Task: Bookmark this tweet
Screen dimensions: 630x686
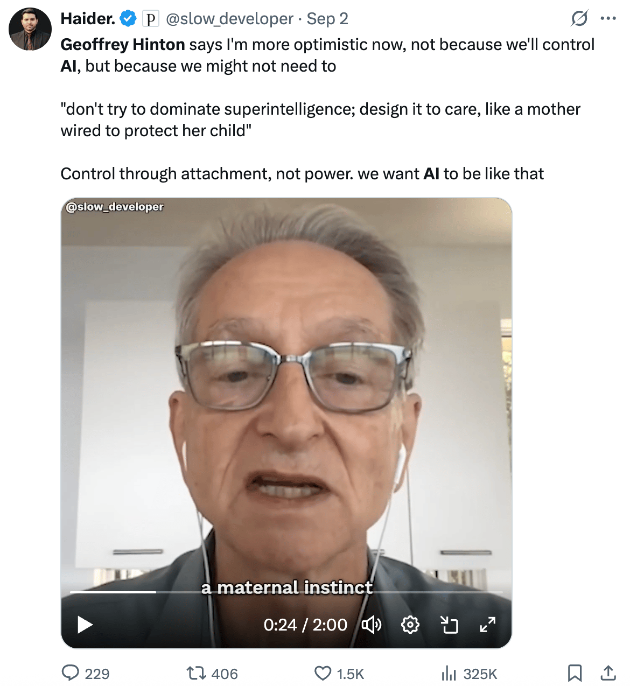Action: pyautogui.click(x=575, y=673)
